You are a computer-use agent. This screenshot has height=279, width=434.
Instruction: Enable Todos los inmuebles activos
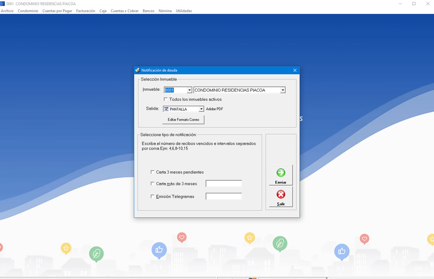point(165,99)
